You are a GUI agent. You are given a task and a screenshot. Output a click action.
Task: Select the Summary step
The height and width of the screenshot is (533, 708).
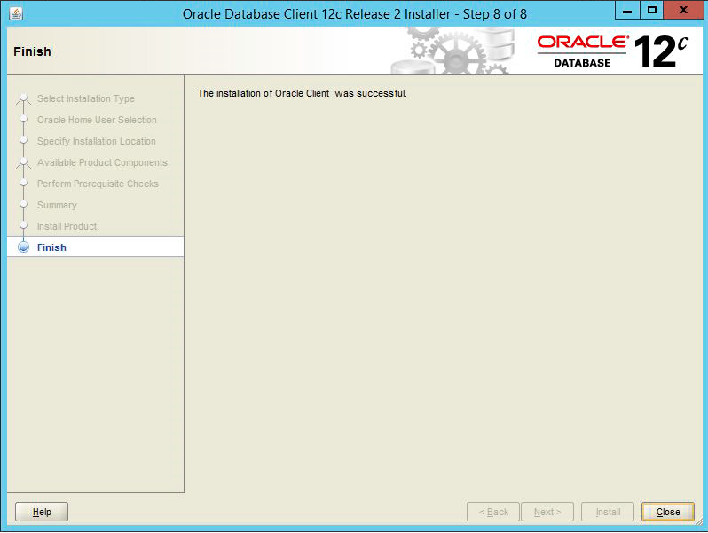(57, 205)
